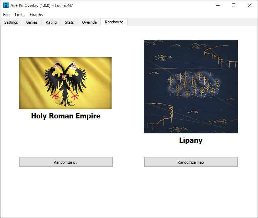258x218 pixels.
Task: Click the AoE IV Overlay app icon
Action: (x=6, y=5)
